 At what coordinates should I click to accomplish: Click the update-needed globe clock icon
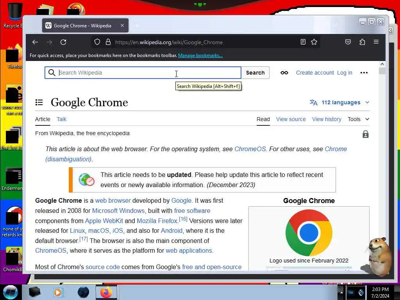click(x=86, y=180)
